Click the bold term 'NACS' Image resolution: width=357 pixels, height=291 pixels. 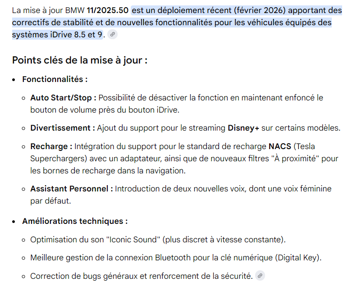coord(280,146)
